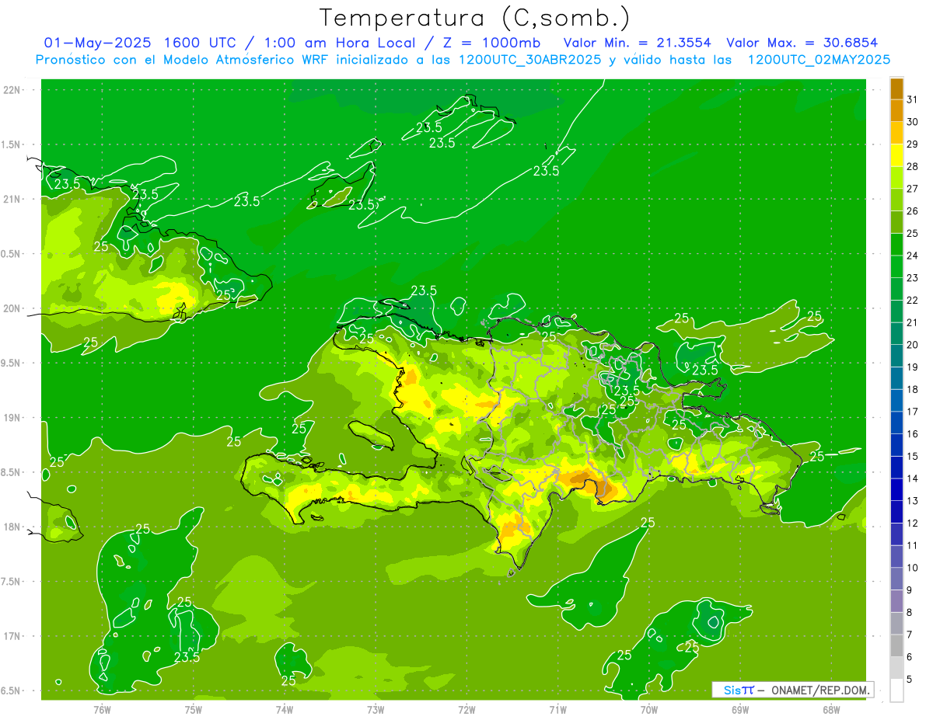
Task: Select the '01-May-2025' forecast date text
Action: (x=96, y=43)
